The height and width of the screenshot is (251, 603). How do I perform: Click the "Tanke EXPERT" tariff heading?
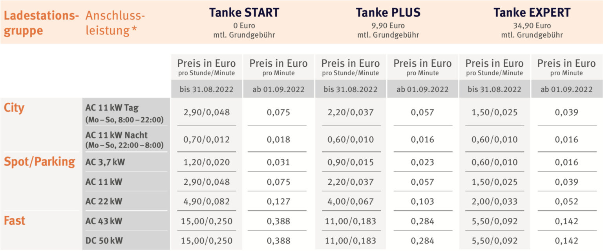click(532, 13)
